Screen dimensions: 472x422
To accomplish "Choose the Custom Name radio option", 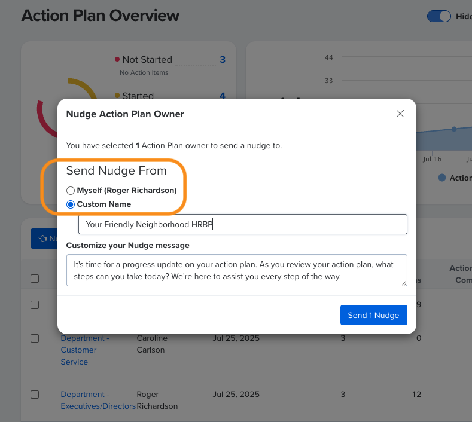I will point(71,204).
